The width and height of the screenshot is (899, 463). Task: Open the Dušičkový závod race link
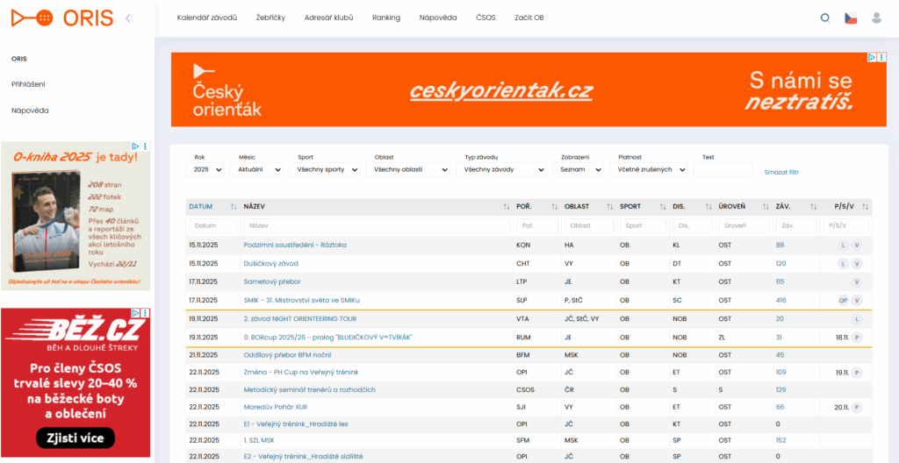[272, 263]
